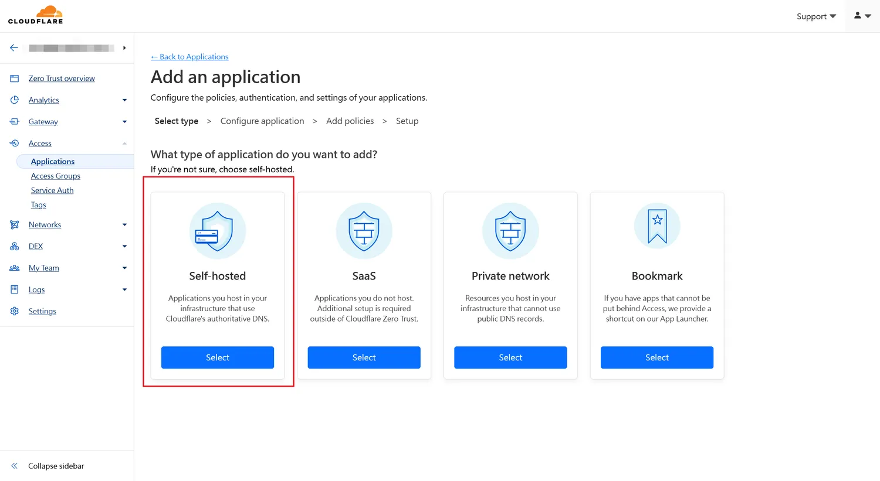Expand the Networks section arrow
This screenshot has height=481, width=880.
tap(124, 225)
